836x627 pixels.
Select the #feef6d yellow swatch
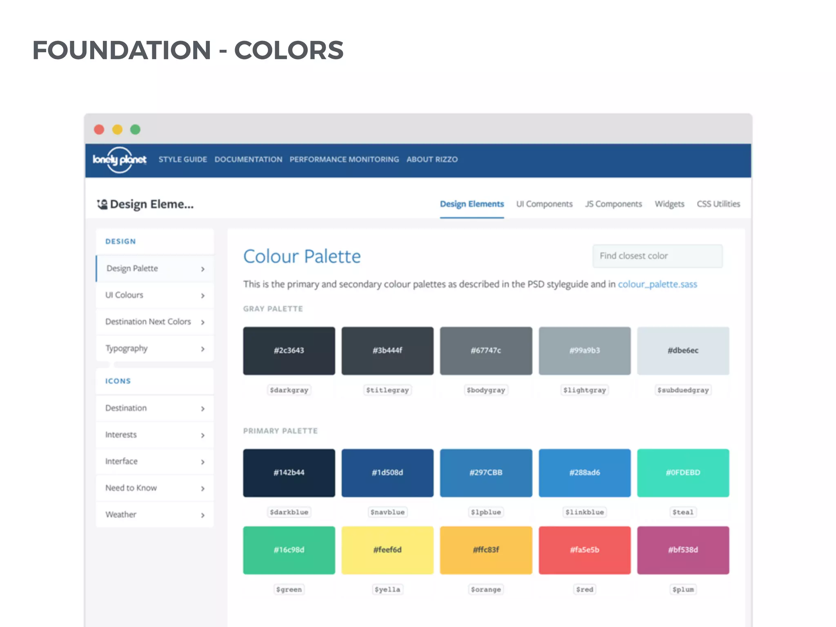click(x=387, y=550)
